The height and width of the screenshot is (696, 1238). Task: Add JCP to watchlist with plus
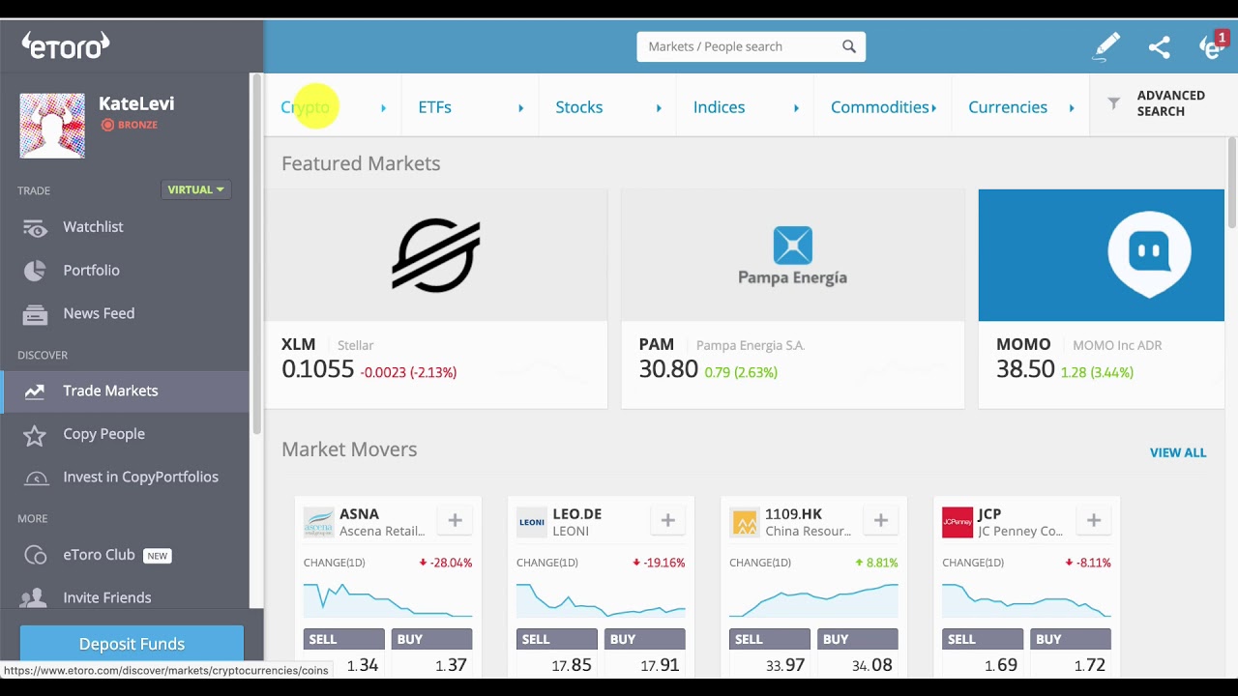coord(1093,521)
